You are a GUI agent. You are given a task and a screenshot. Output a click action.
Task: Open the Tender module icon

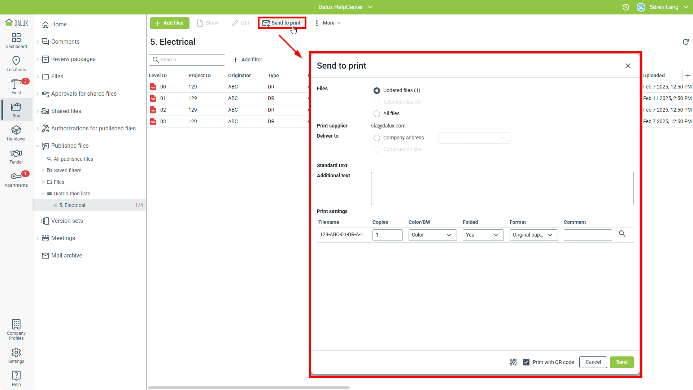(16, 156)
